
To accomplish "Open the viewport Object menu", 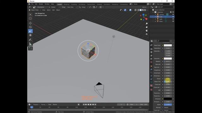I will (x=58, y=10).
